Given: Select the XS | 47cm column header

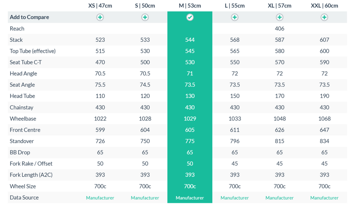Looking at the screenshot, I should pyautogui.click(x=100, y=6).
